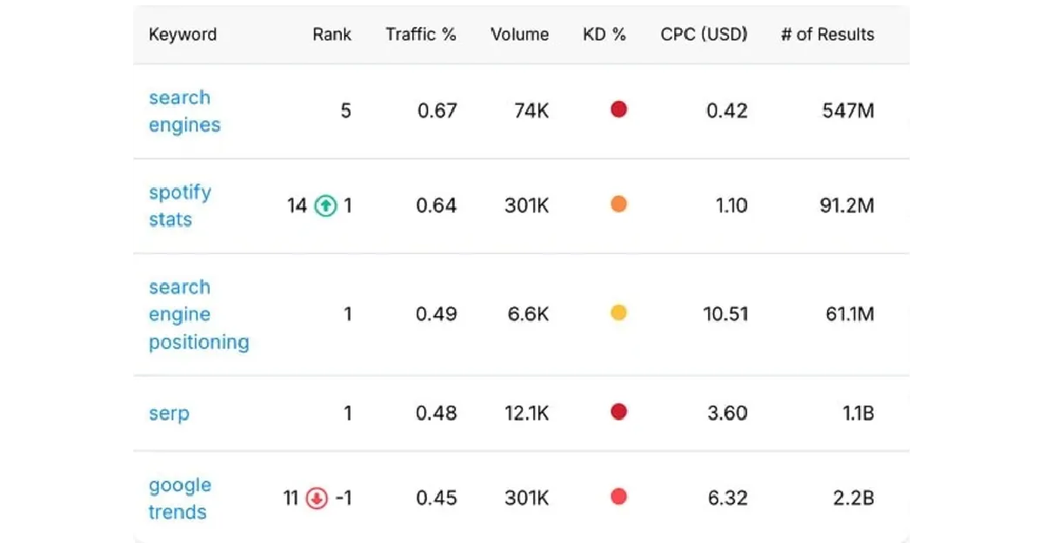Open the search engines keyword link
The width and height of the screenshot is (1042, 543).
pos(184,111)
